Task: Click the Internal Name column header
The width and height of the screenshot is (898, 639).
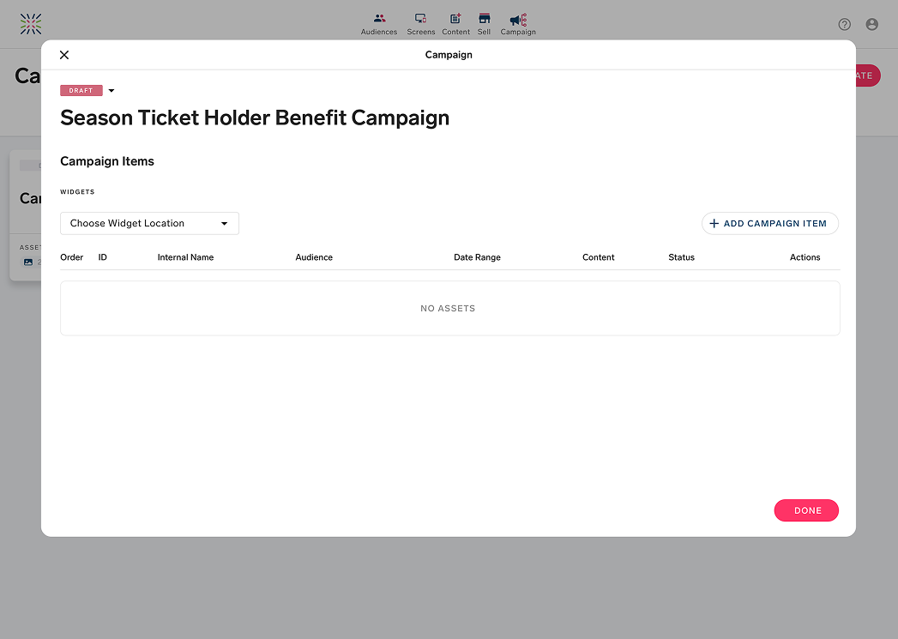Action: click(x=185, y=257)
